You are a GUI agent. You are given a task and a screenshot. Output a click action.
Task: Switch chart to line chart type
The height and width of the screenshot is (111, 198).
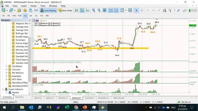(88, 10)
